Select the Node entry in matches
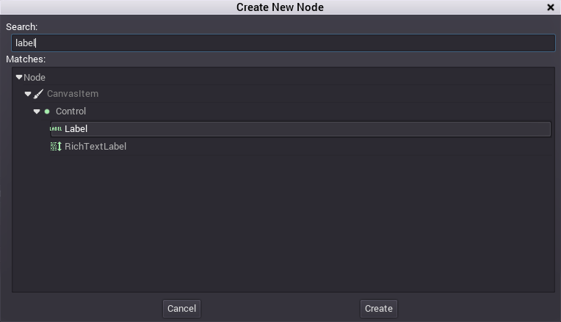The image size is (561, 322). pos(35,77)
